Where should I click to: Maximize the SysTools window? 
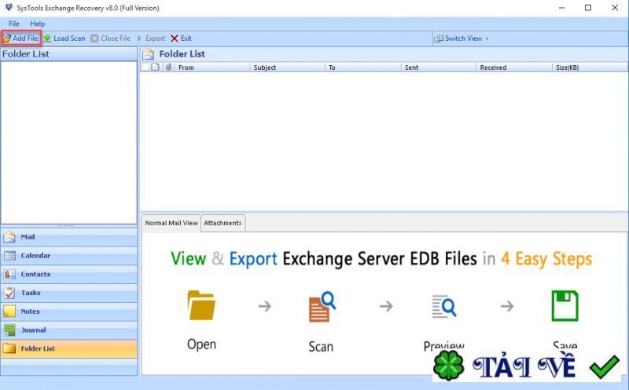pyautogui.click(x=588, y=8)
